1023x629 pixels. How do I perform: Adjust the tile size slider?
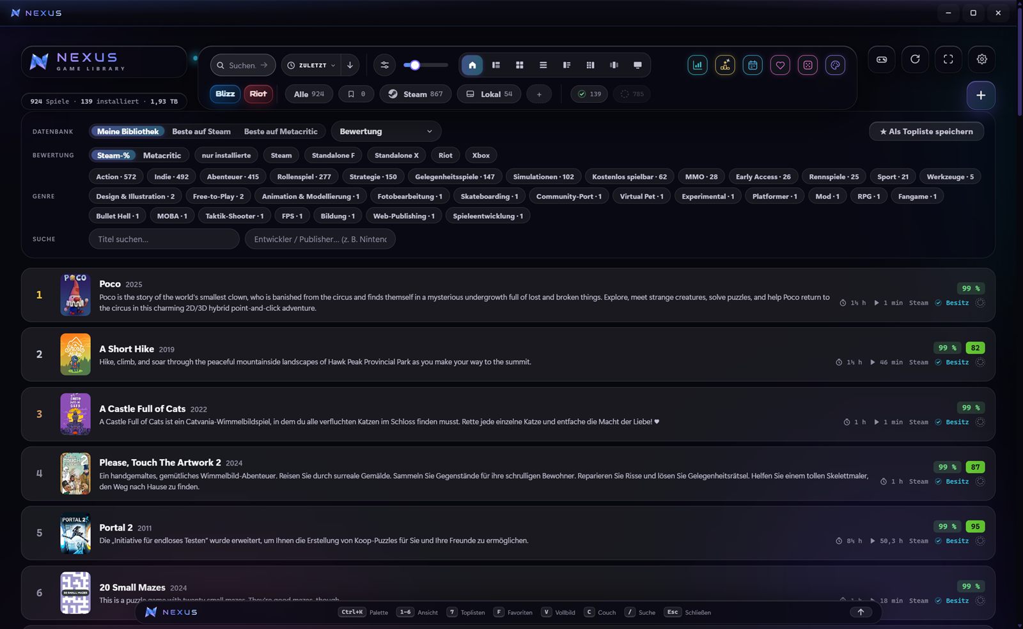[x=426, y=65]
